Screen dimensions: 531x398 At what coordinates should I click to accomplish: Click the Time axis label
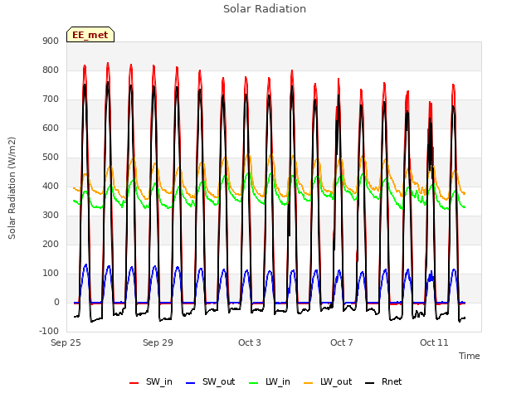tap(470, 356)
